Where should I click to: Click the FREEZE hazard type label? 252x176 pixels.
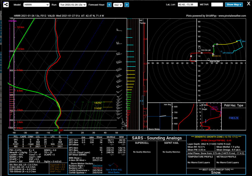click(x=234, y=118)
